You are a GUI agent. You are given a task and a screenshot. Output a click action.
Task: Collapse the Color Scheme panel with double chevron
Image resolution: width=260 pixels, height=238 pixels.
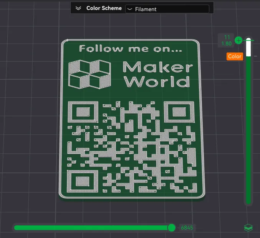78,8
